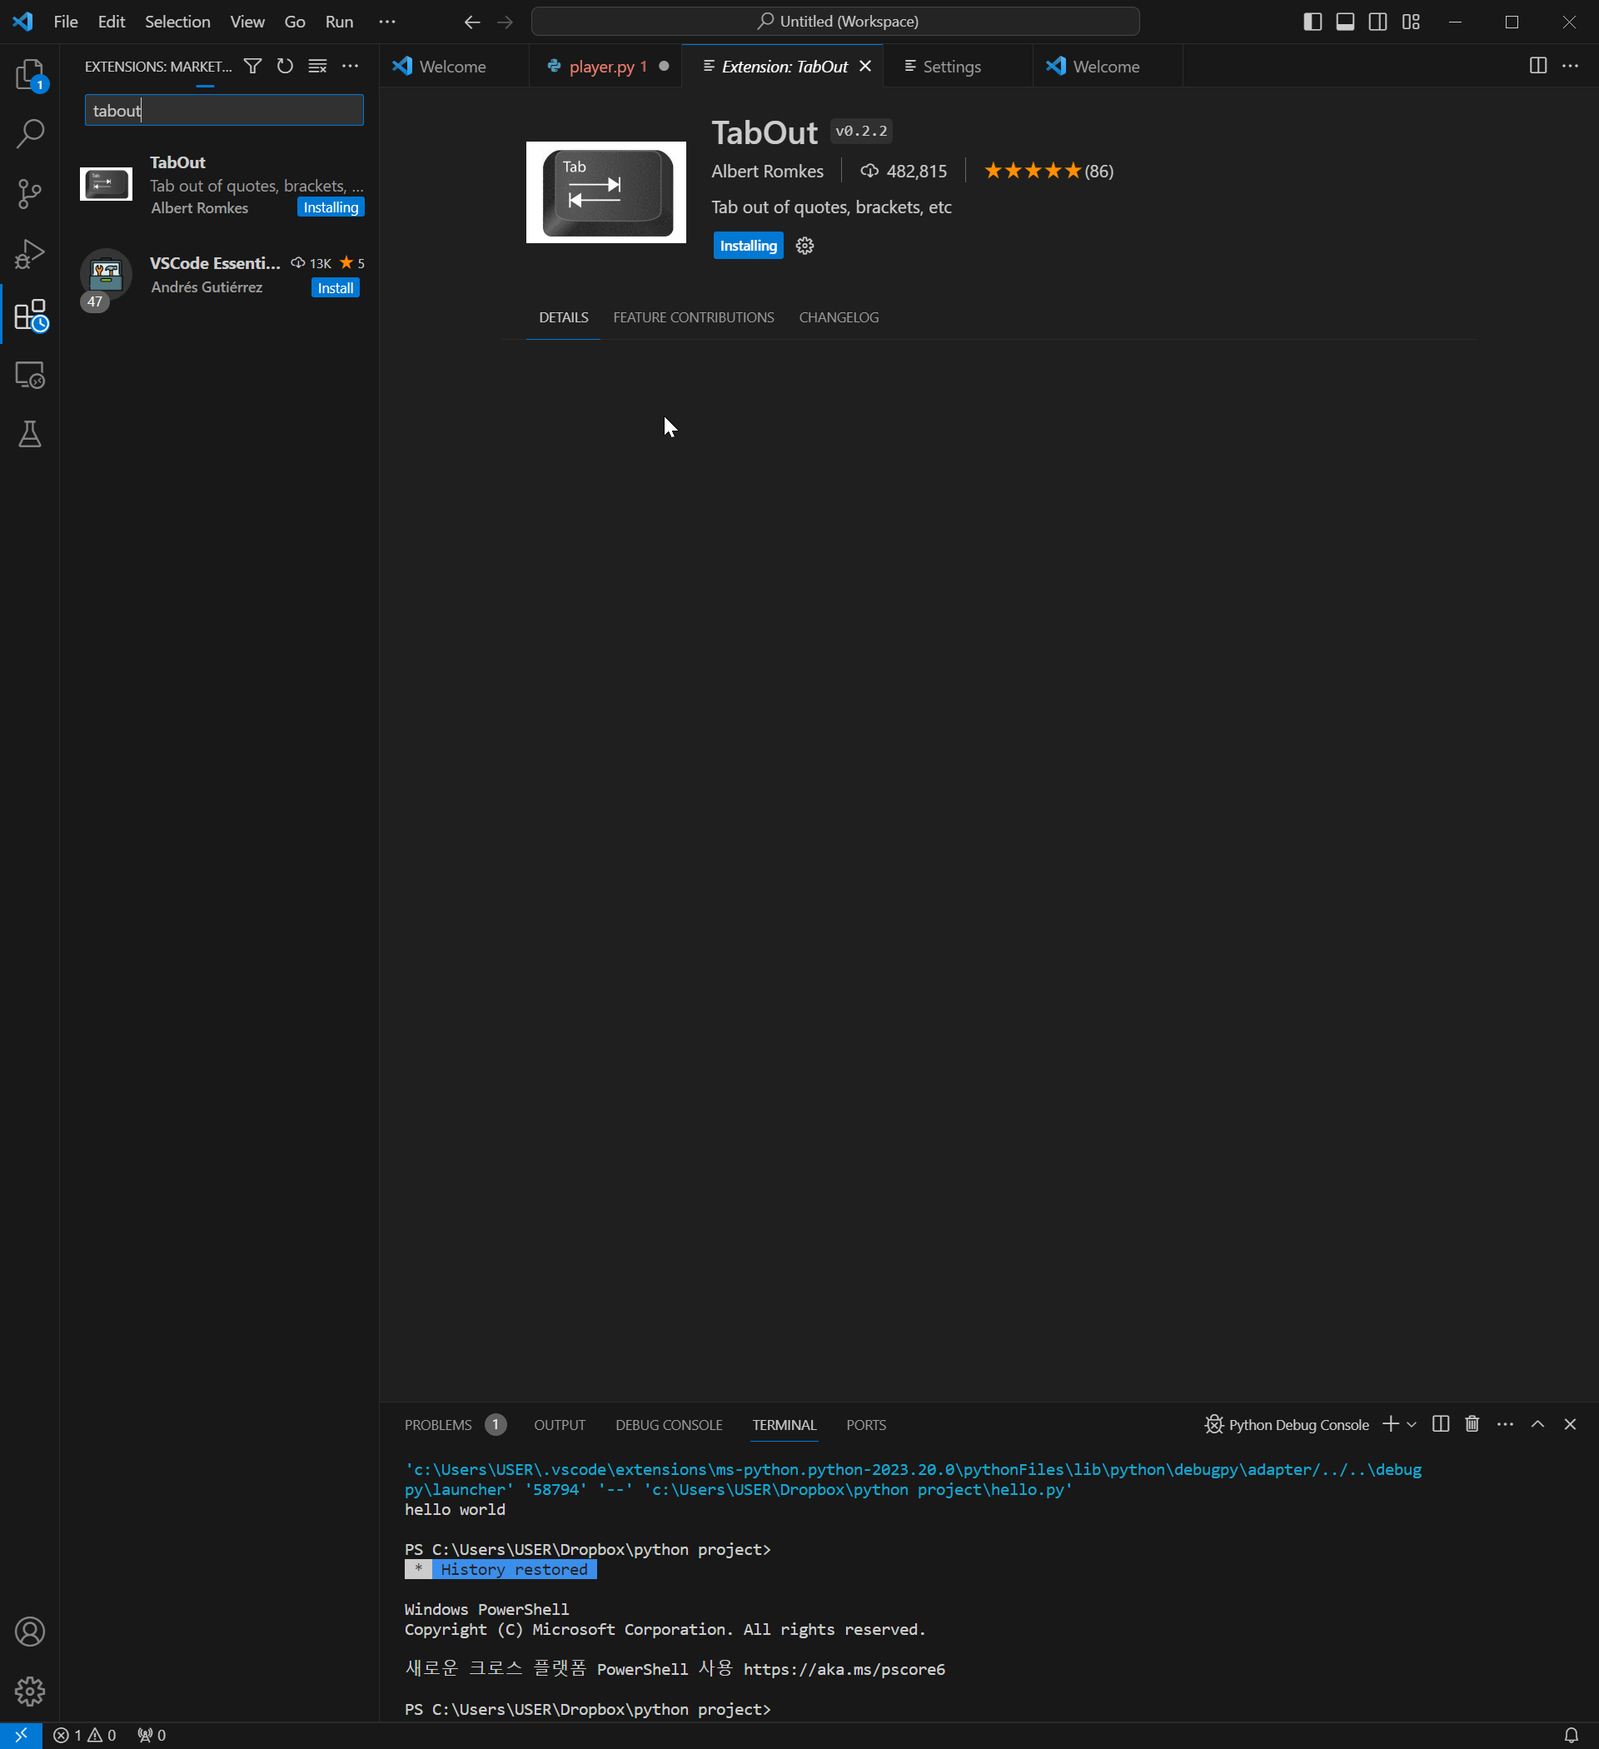The width and height of the screenshot is (1599, 1749).
Task: Click the Untitled (Workspace) command center
Action: point(834,22)
